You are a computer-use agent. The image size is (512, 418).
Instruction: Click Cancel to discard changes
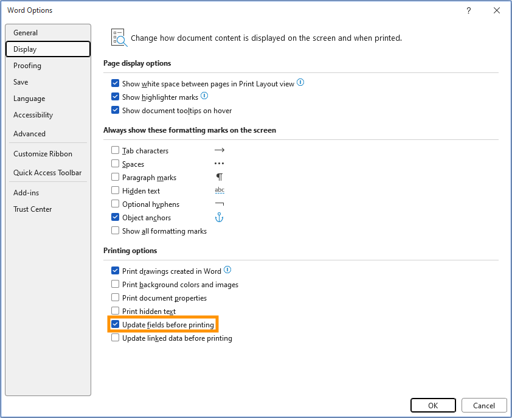484,406
